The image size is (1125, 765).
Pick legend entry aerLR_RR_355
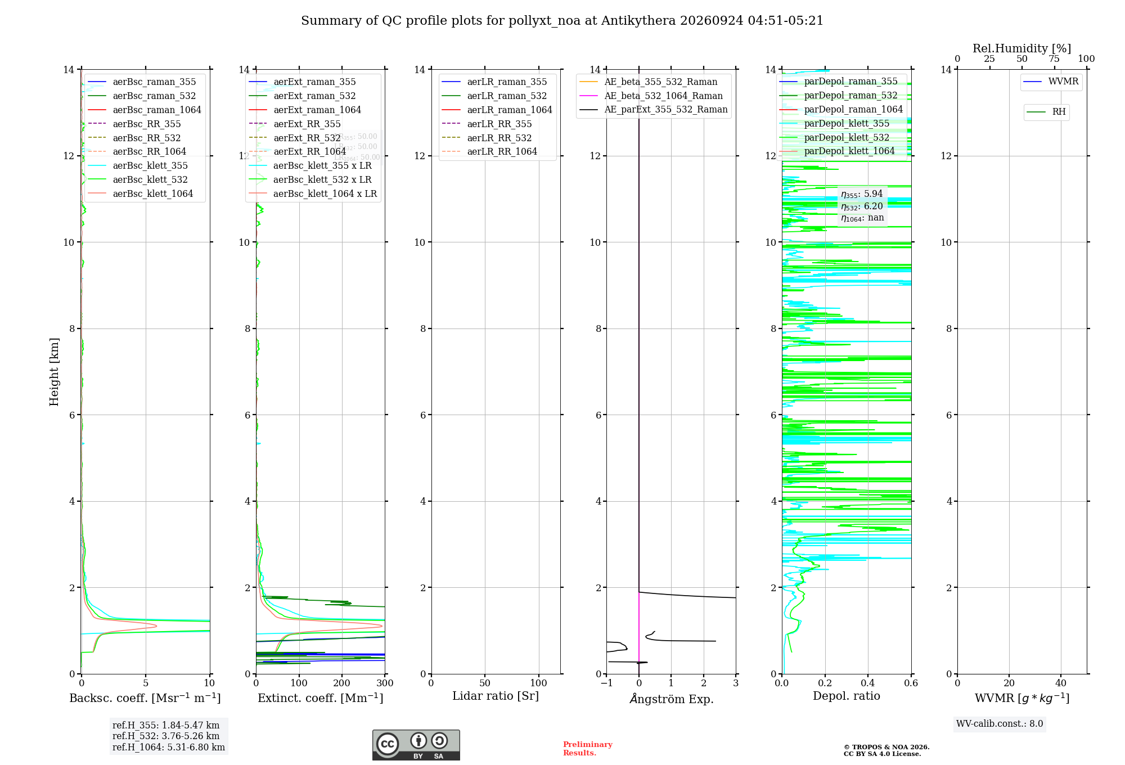(487, 124)
